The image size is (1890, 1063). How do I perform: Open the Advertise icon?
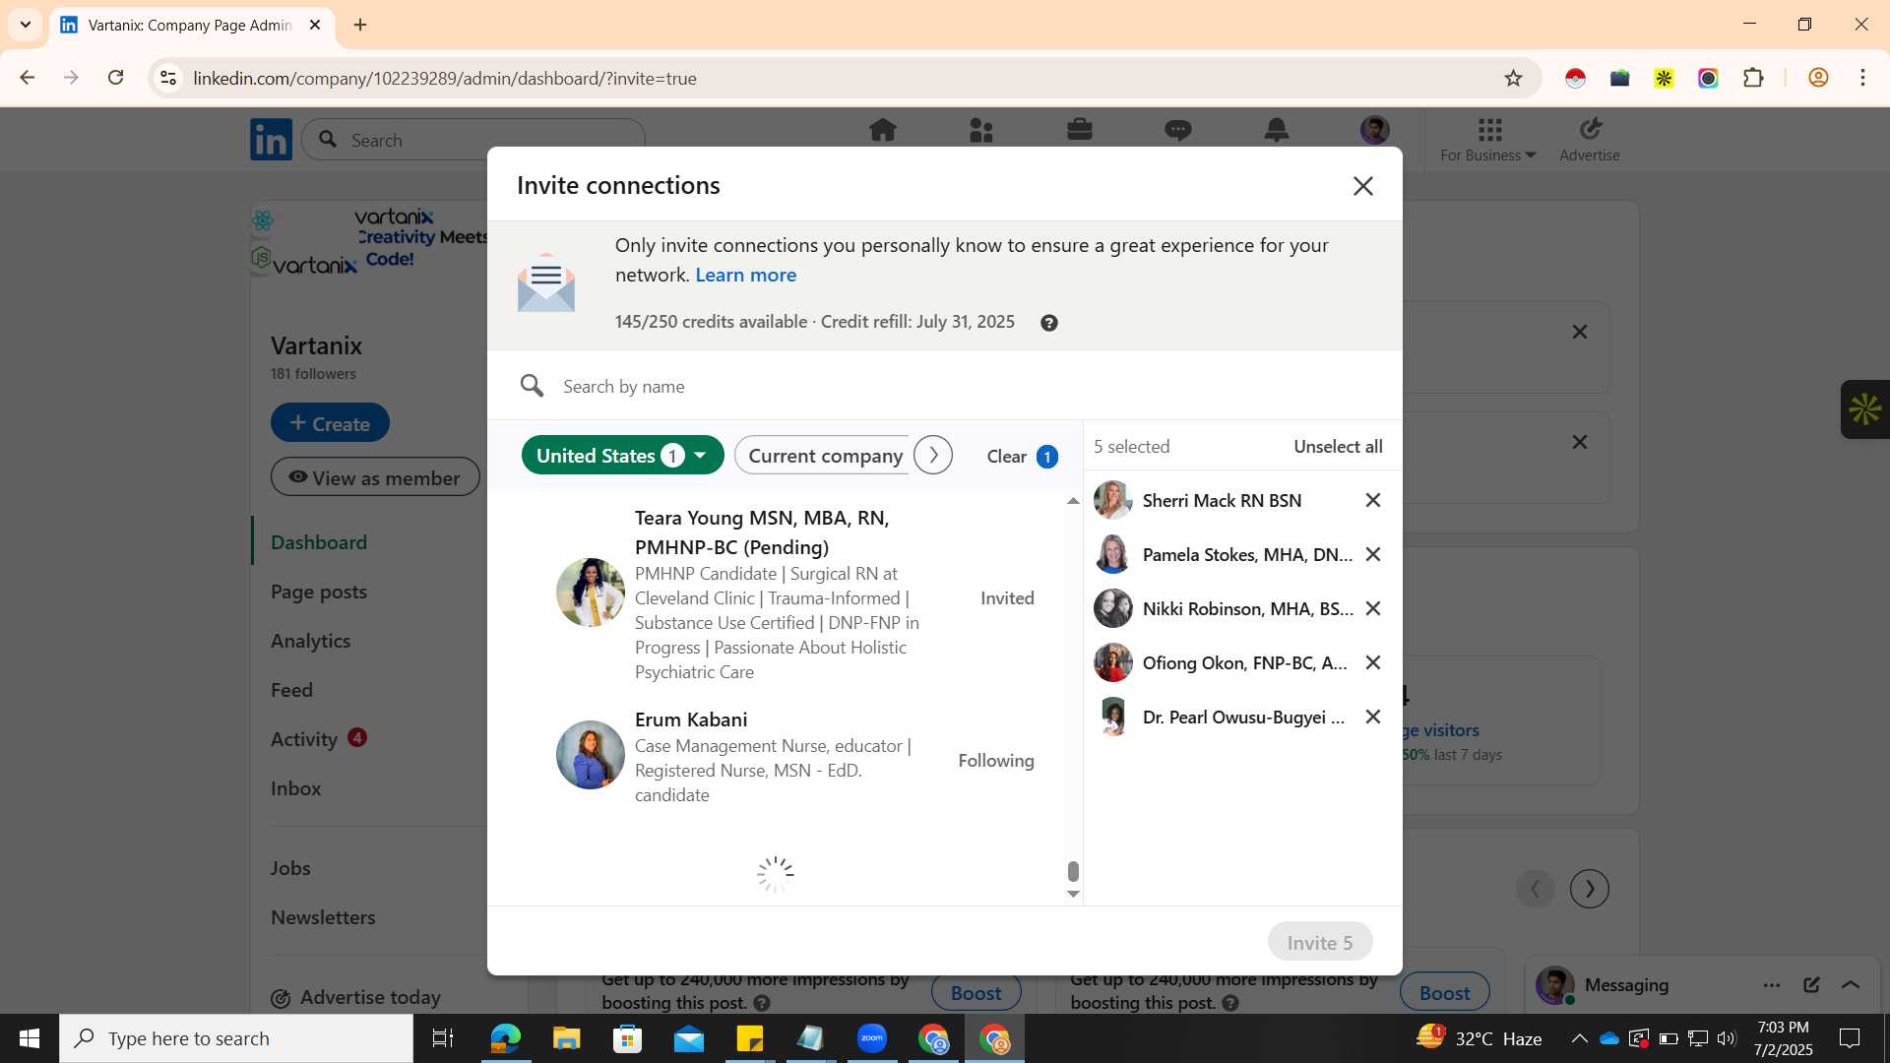point(1590,141)
